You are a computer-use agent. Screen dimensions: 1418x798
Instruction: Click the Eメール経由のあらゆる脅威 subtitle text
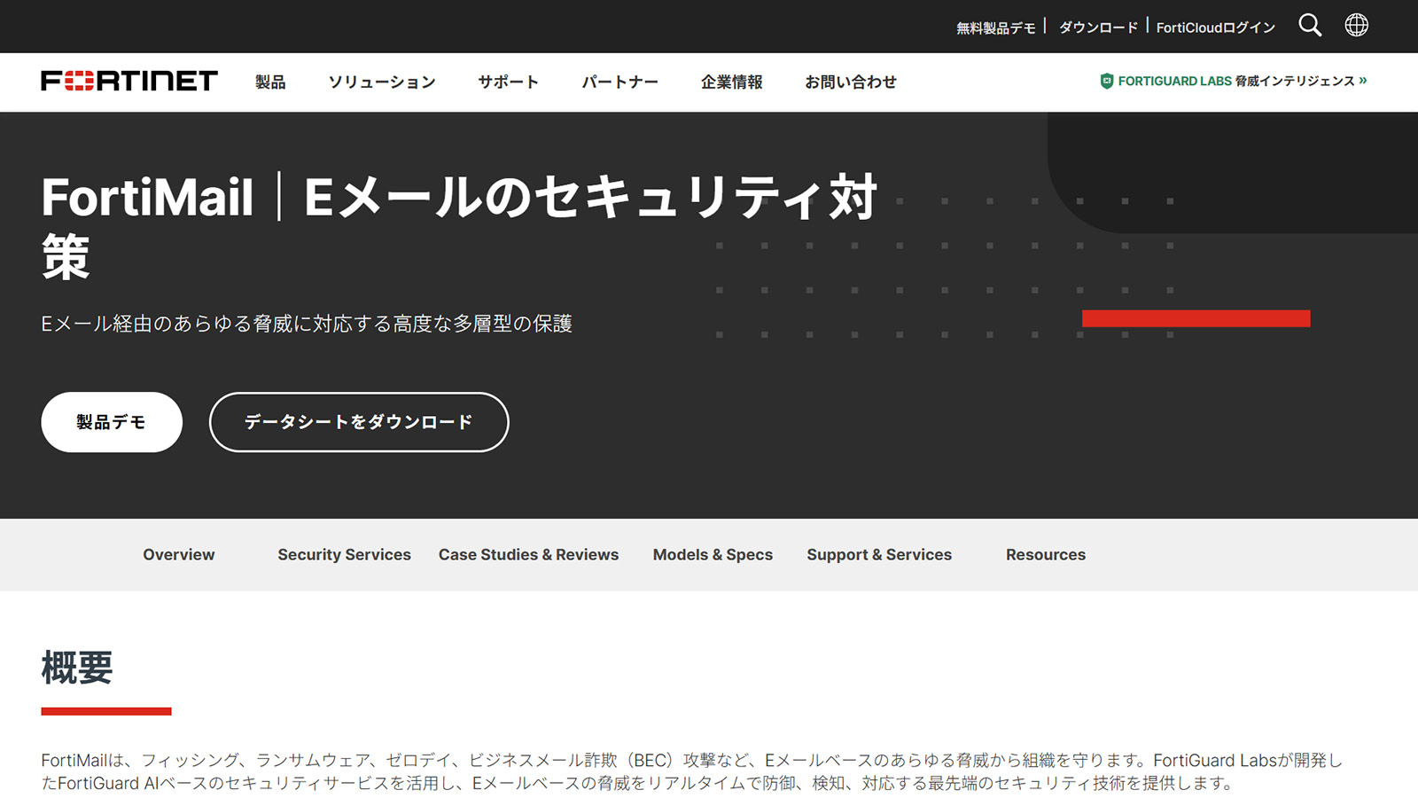click(x=307, y=324)
